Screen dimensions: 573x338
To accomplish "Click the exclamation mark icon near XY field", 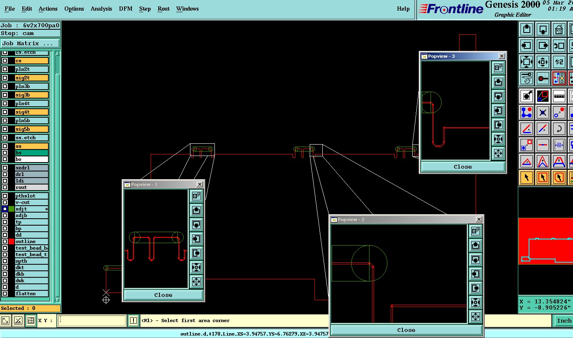I will (133, 320).
